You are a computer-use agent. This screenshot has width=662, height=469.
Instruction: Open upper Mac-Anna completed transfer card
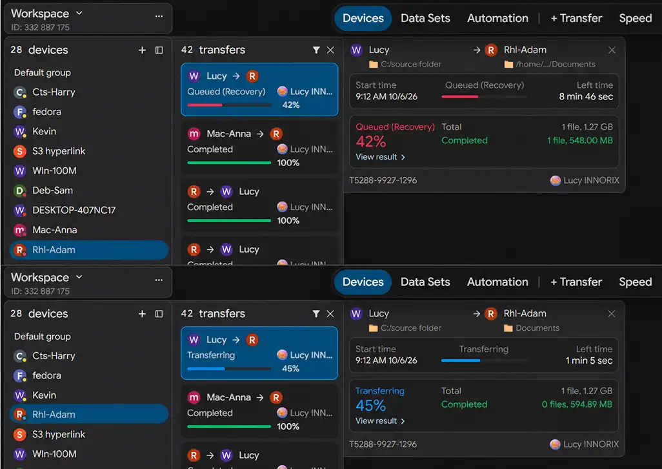(x=259, y=147)
